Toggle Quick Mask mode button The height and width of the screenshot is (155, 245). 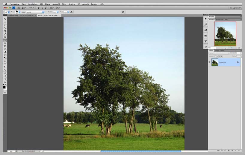pos(5,92)
